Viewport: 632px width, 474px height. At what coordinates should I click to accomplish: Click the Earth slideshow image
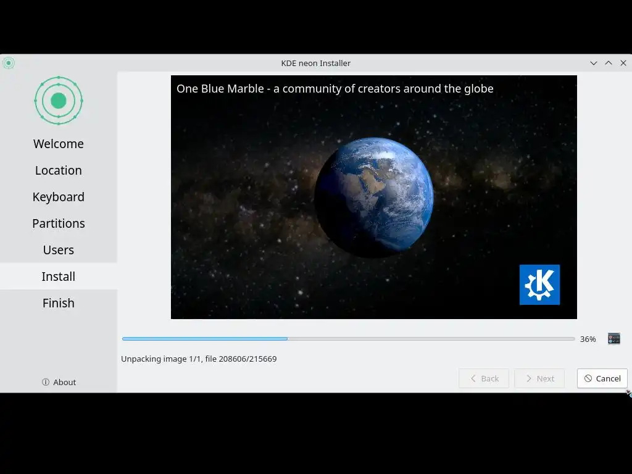pos(374,197)
